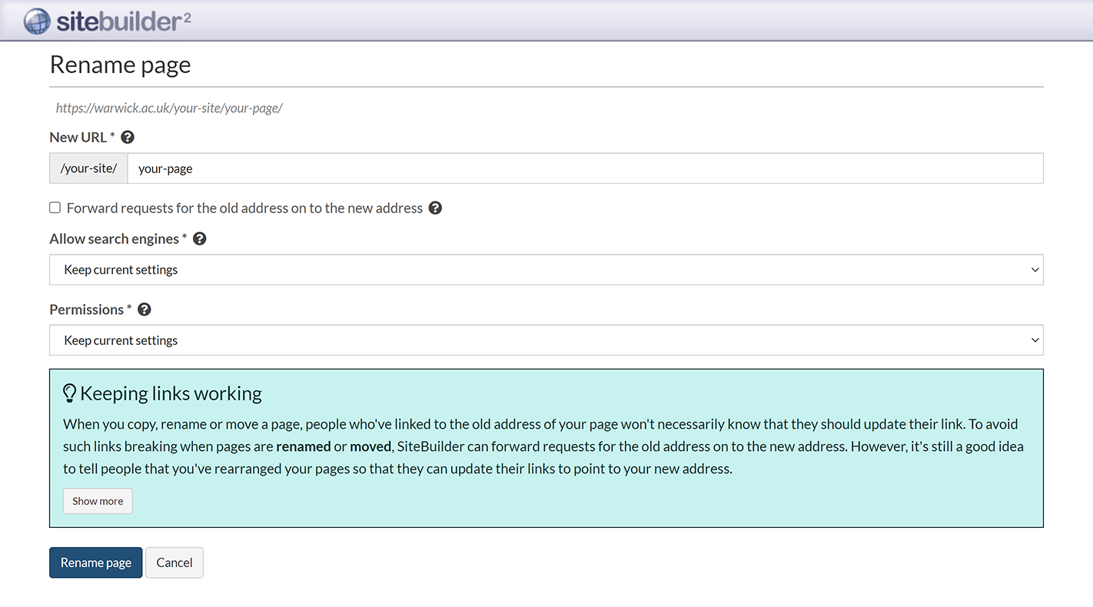Click the /your-site/ URL prefix box
Viewport: 1093px width, 607px height.
pos(88,168)
